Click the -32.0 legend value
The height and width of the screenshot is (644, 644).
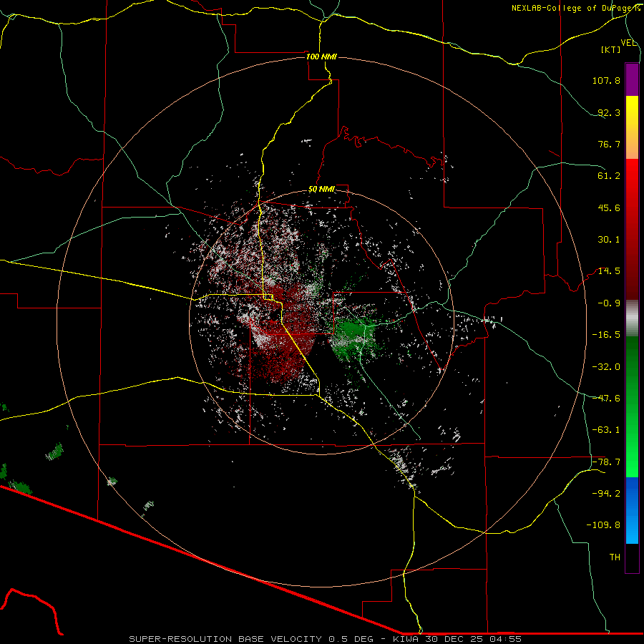[606, 367]
